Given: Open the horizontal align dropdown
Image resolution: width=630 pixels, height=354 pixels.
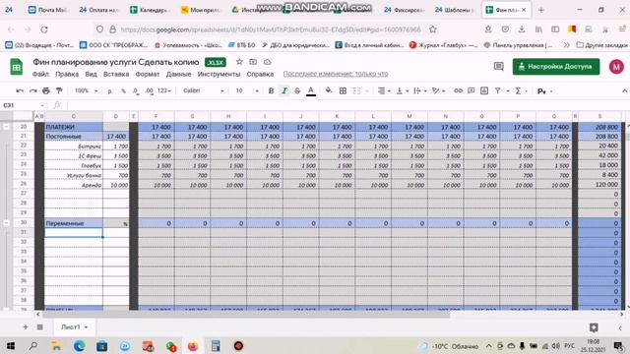Looking at the screenshot, I should 384,91.
